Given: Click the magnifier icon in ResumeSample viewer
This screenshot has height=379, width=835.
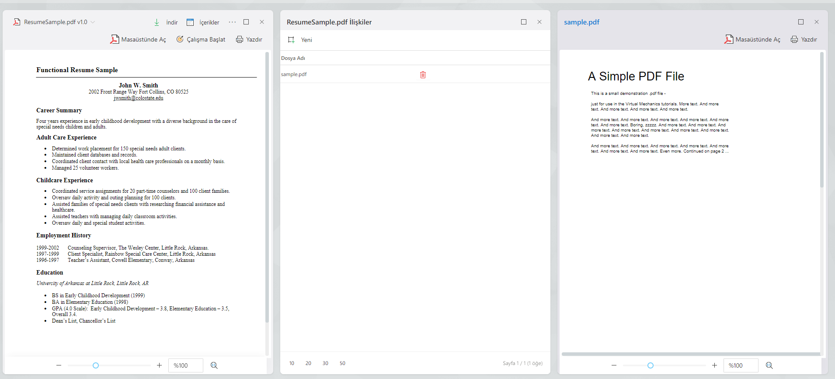Looking at the screenshot, I should (x=214, y=365).
